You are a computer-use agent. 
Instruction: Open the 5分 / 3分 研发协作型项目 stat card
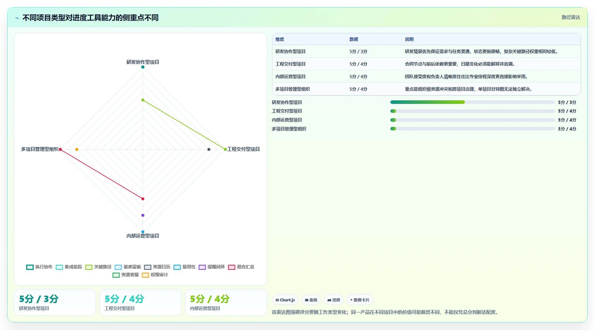pyautogui.click(x=55, y=302)
